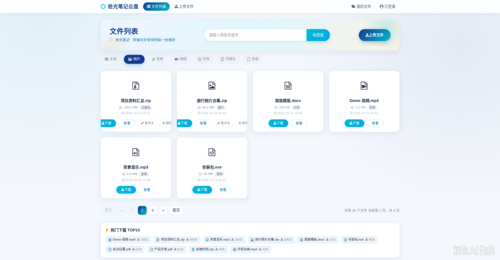Rename 旅行照片合集.zip with 重命名
500x260 pixels.
coord(224,123)
